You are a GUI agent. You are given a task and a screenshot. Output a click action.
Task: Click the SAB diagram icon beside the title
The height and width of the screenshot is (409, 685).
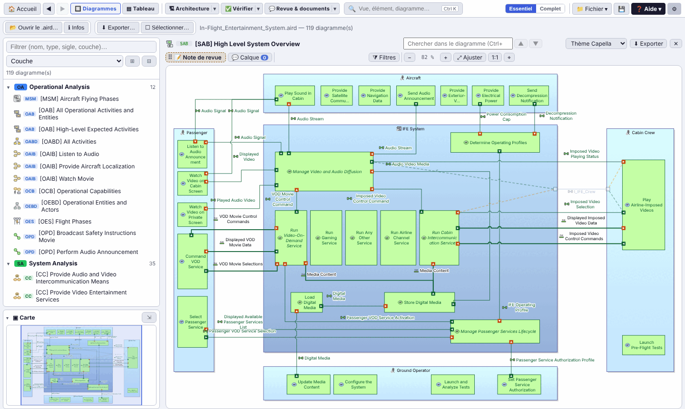(x=170, y=44)
